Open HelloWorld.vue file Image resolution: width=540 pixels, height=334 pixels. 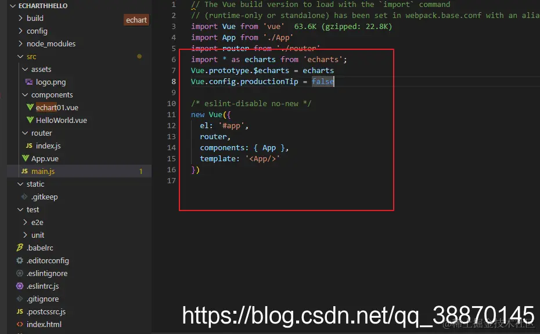coord(62,120)
